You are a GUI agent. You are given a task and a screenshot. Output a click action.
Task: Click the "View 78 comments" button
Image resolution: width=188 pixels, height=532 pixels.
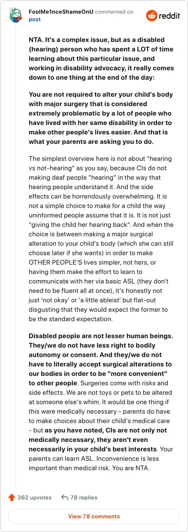point(94,516)
